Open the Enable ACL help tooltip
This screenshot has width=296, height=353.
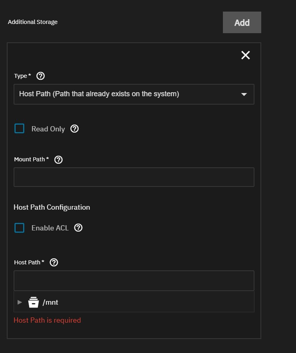point(78,228)
